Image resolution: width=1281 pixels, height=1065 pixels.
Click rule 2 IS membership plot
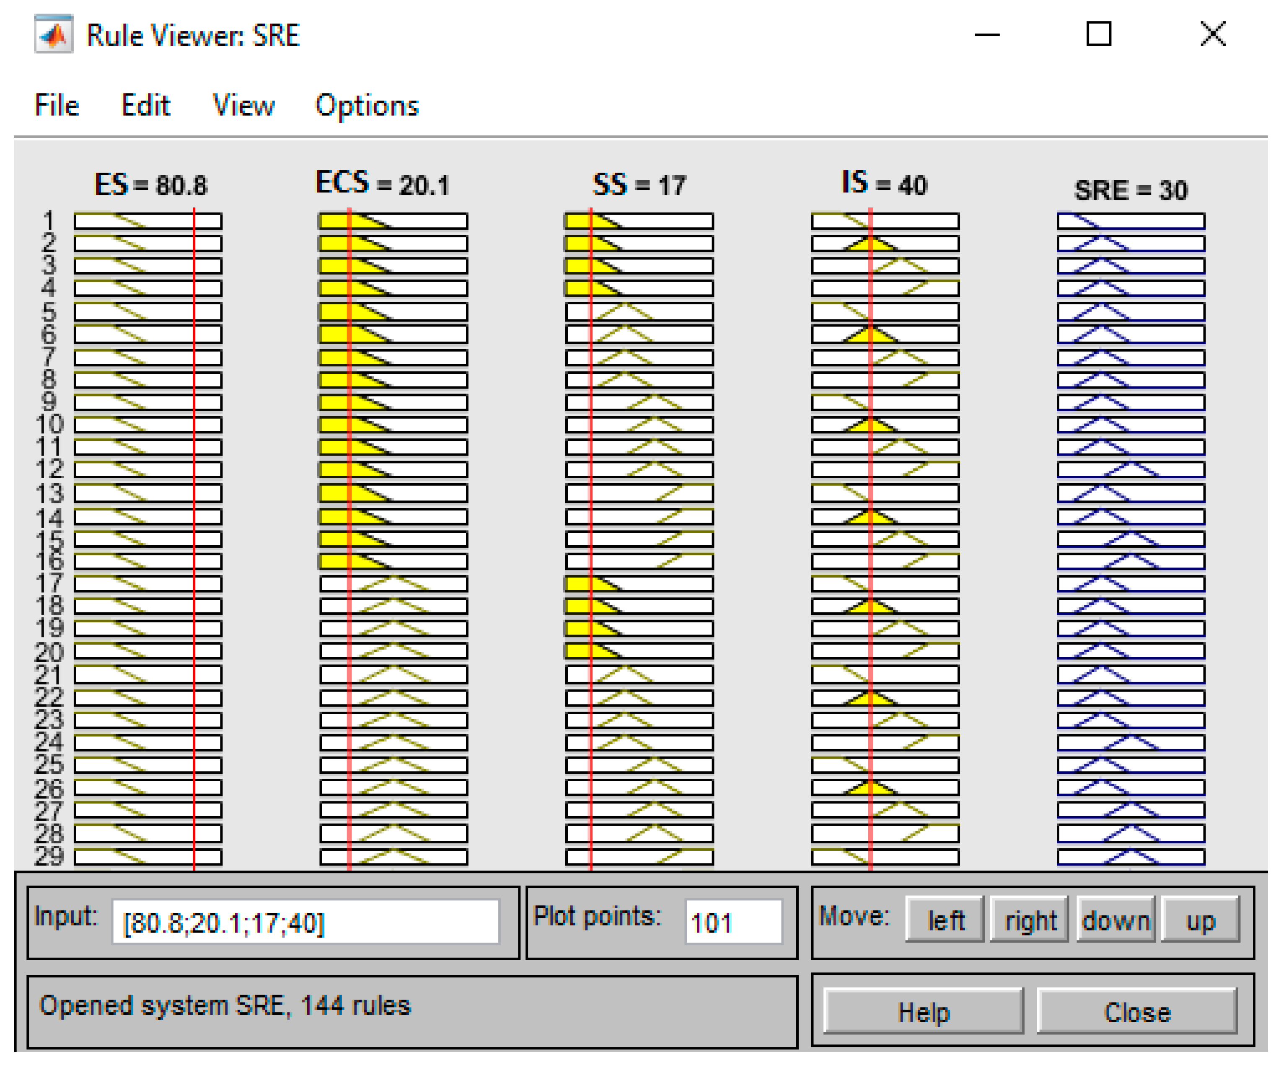click(885, 244)
